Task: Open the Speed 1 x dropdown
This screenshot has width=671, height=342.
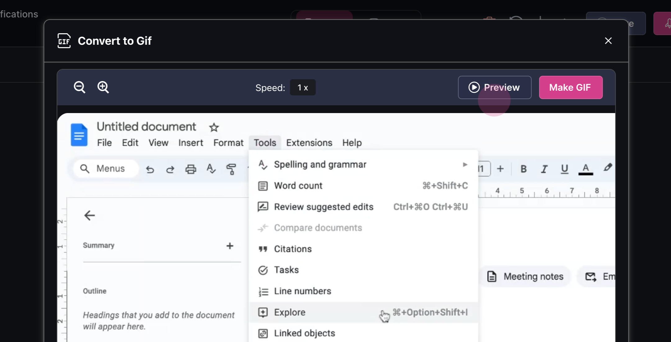Action: [x=303, y=88]
